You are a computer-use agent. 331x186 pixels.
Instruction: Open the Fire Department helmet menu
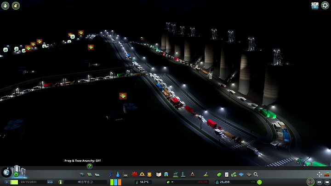click(x=142, y=174)
